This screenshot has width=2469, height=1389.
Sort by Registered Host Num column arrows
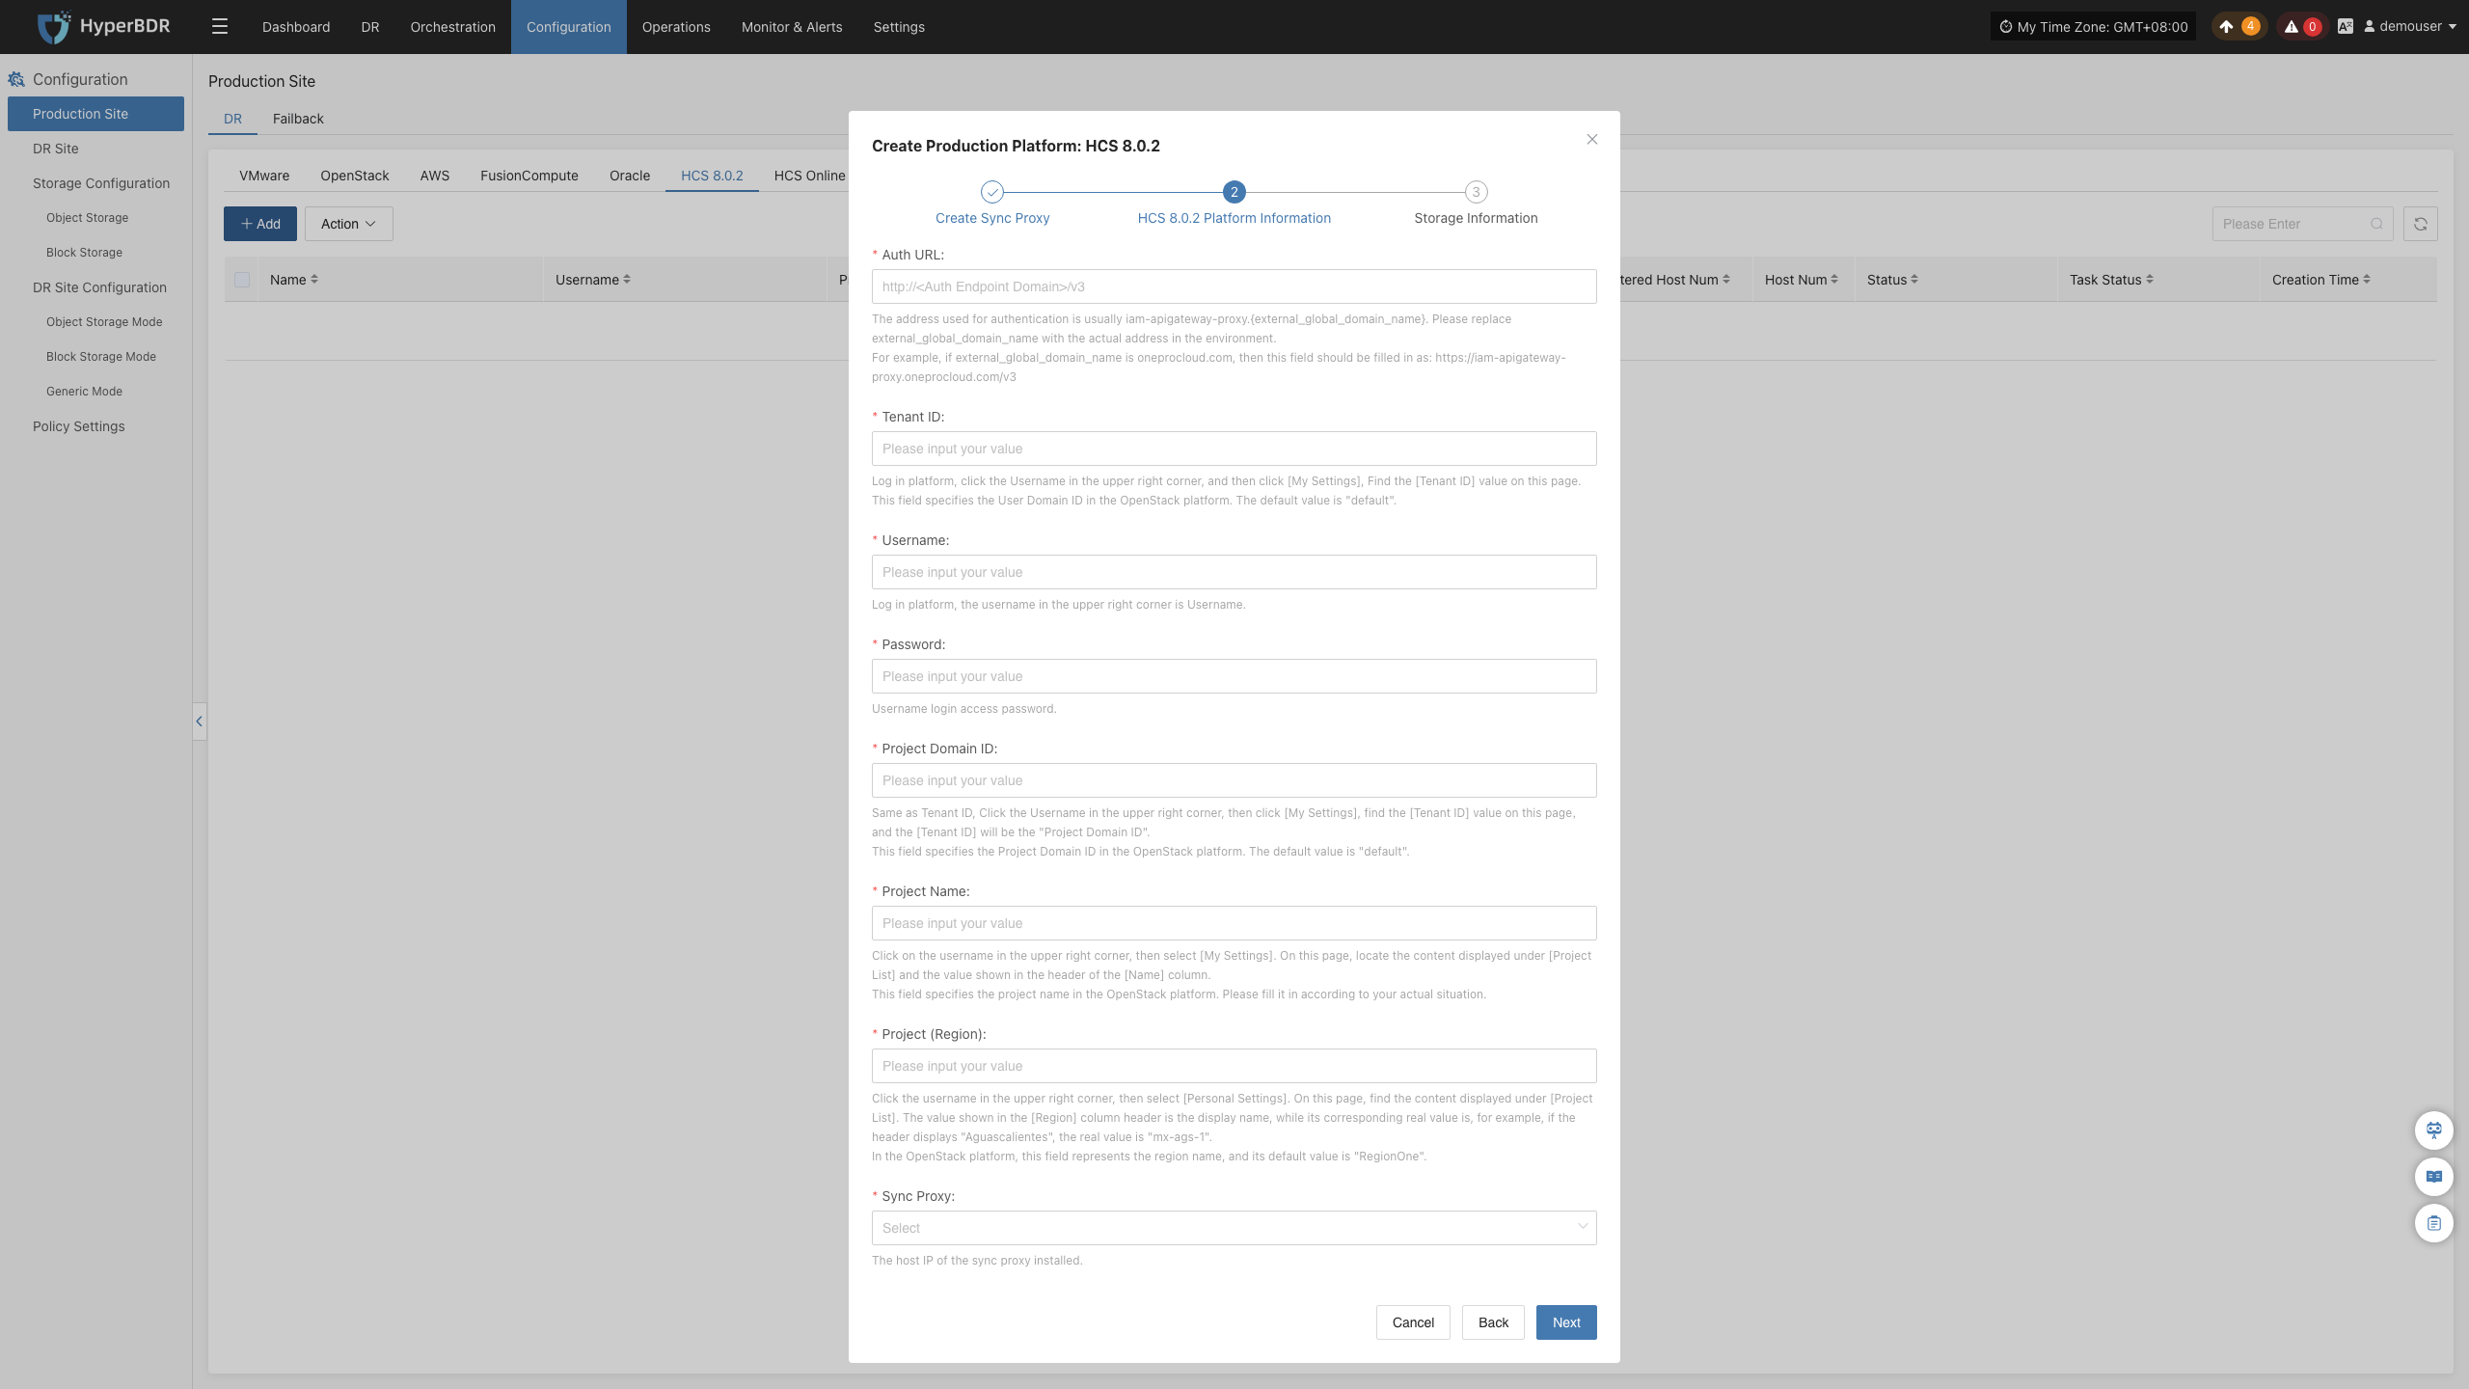[x=1726, y=280]
